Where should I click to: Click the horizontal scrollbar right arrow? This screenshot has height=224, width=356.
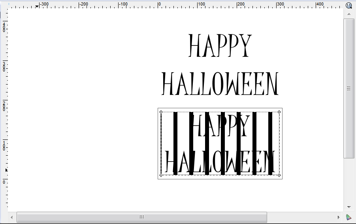(x=339, y=217)
